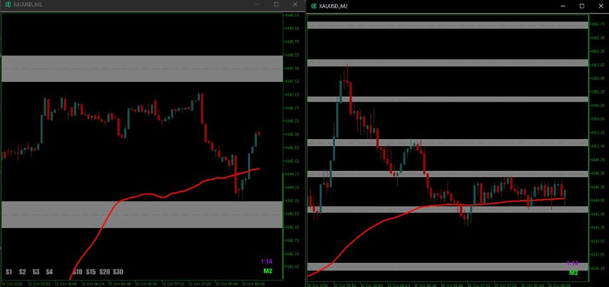This screenshot has width=609, height=287.
Task: Set chart to S30 timeframe
Action: tap(118, 272)
